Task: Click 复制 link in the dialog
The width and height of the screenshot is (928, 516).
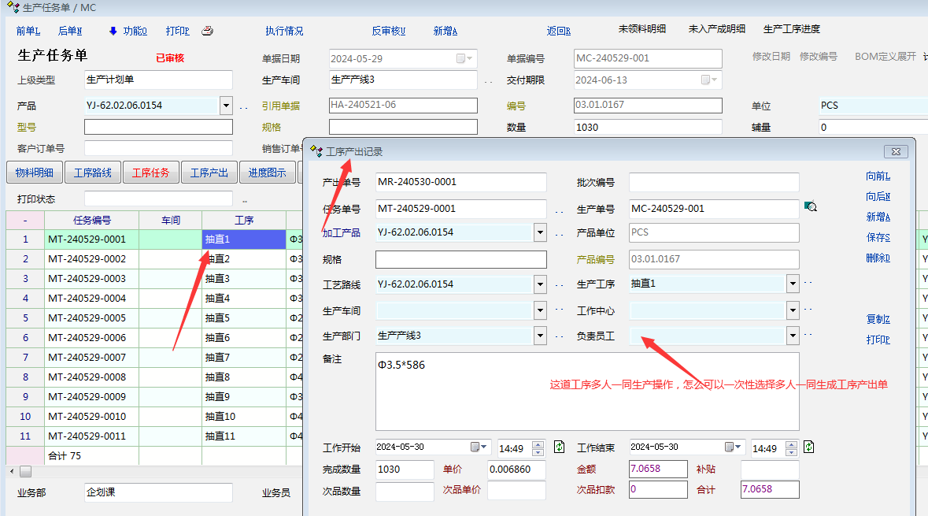Action: 878,319
